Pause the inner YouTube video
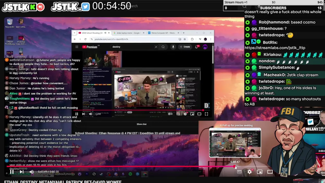Image resolution: width=325 pixels, height=183 pixels. click(x=77, y=114)
